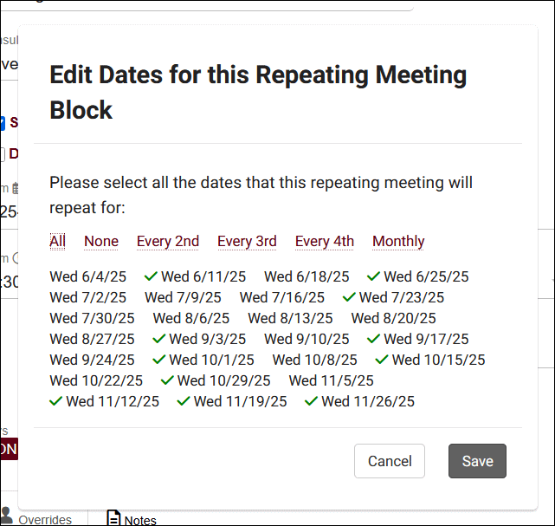Click the 'None' dates link

[x=101, y=241]
